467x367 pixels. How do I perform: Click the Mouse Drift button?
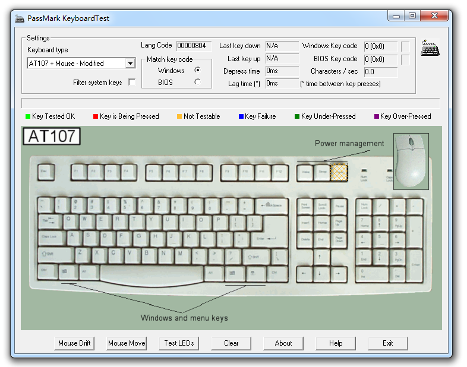click(x=75, y=343)
